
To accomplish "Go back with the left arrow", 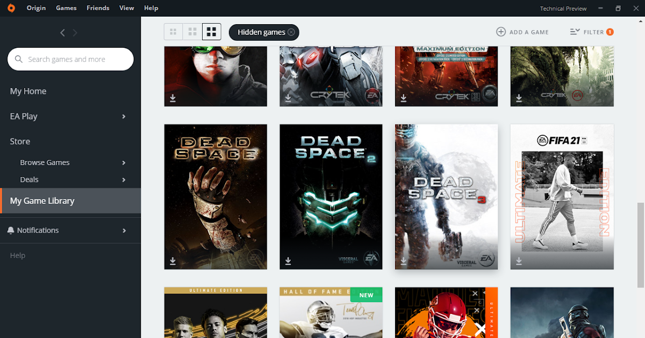I will [x=62, y=33].
